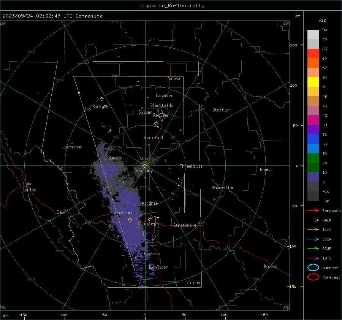Pick the blue 33–36 dBZ swatch
342x320 pixels.
[x=313, y=139]
